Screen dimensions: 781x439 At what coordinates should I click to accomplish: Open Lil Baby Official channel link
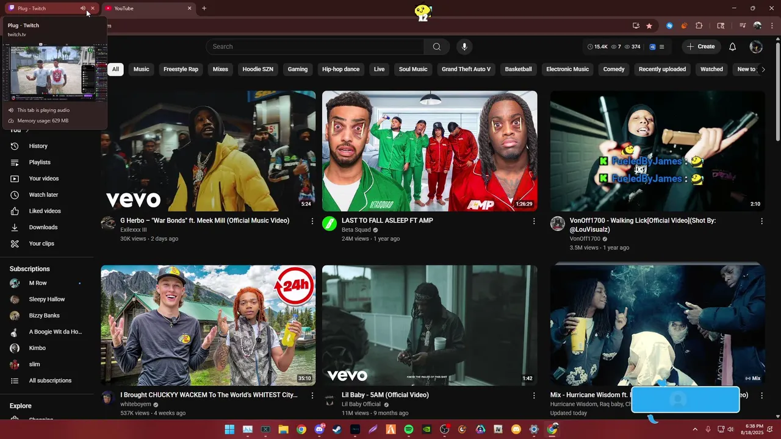[361, 404]
